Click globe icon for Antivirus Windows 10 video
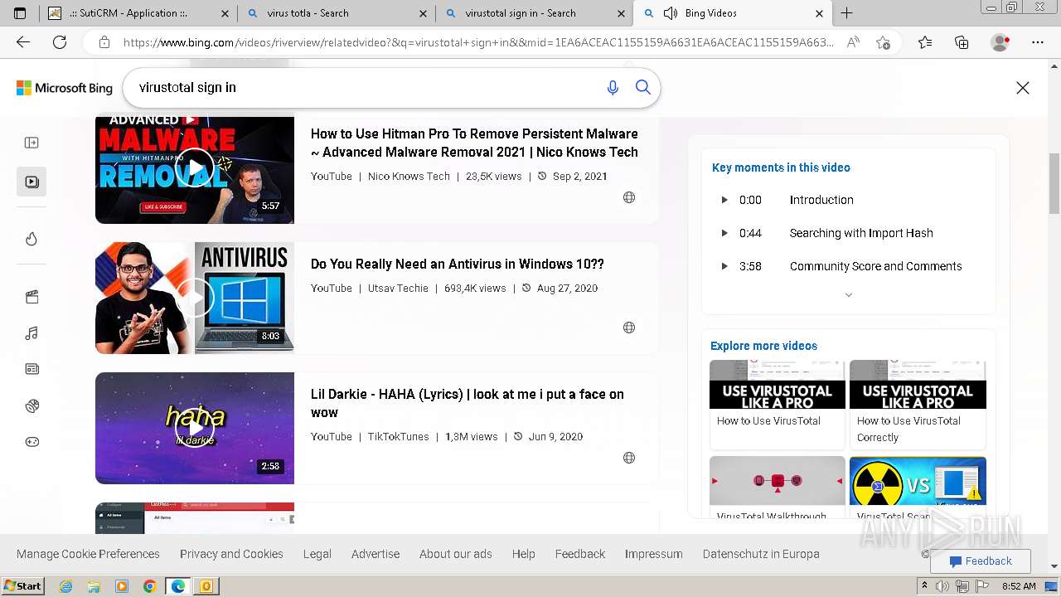Viewport: 1061px width, 597px height. [x=629, y=328]
